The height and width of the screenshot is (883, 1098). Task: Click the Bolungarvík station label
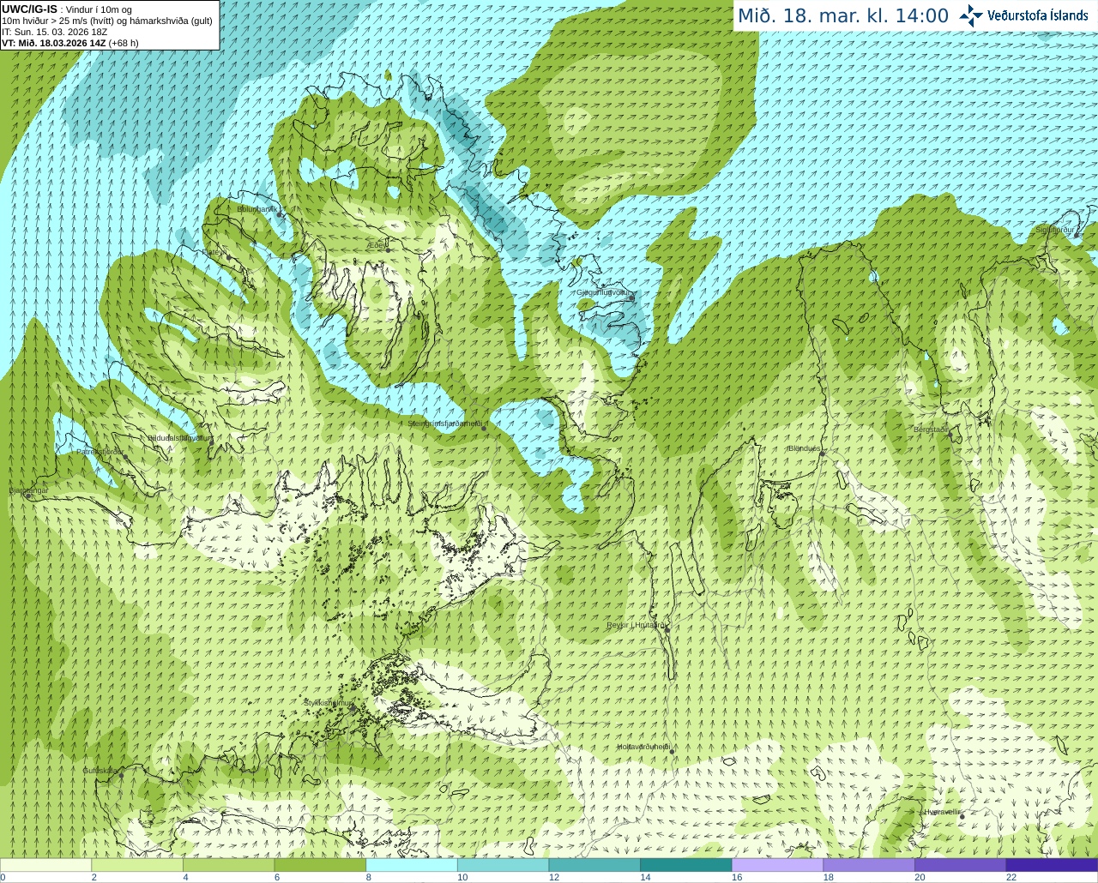click(x=257, y=208)
